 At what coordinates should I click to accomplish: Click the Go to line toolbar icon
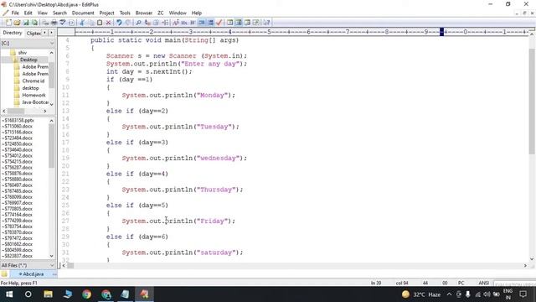pyautogui.click(x=165, y=23)
